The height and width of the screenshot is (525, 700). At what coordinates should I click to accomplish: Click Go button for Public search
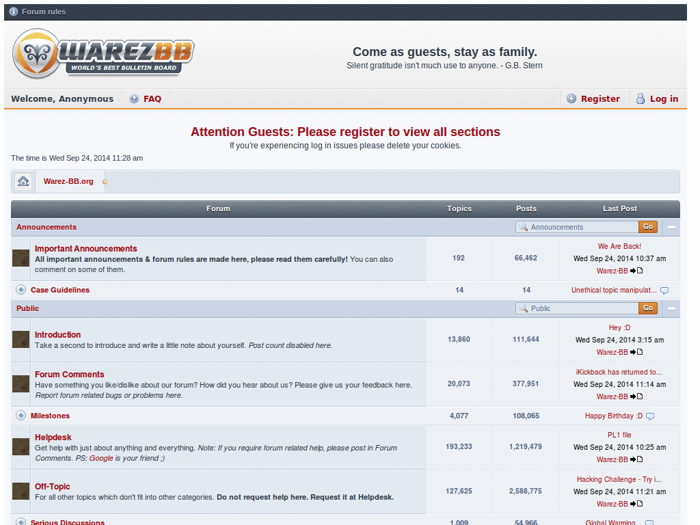(x=648, y=308)
